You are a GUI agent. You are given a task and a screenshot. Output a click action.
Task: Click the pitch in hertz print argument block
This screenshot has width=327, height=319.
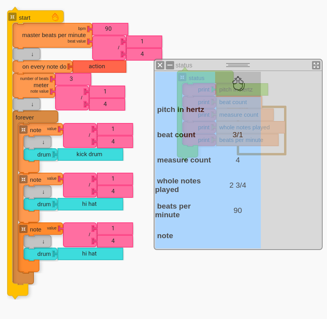(x=242, y=90)
